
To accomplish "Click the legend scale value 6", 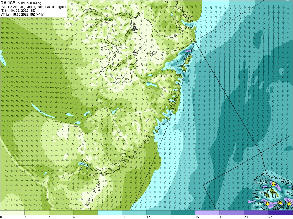I will coord(74,217).
